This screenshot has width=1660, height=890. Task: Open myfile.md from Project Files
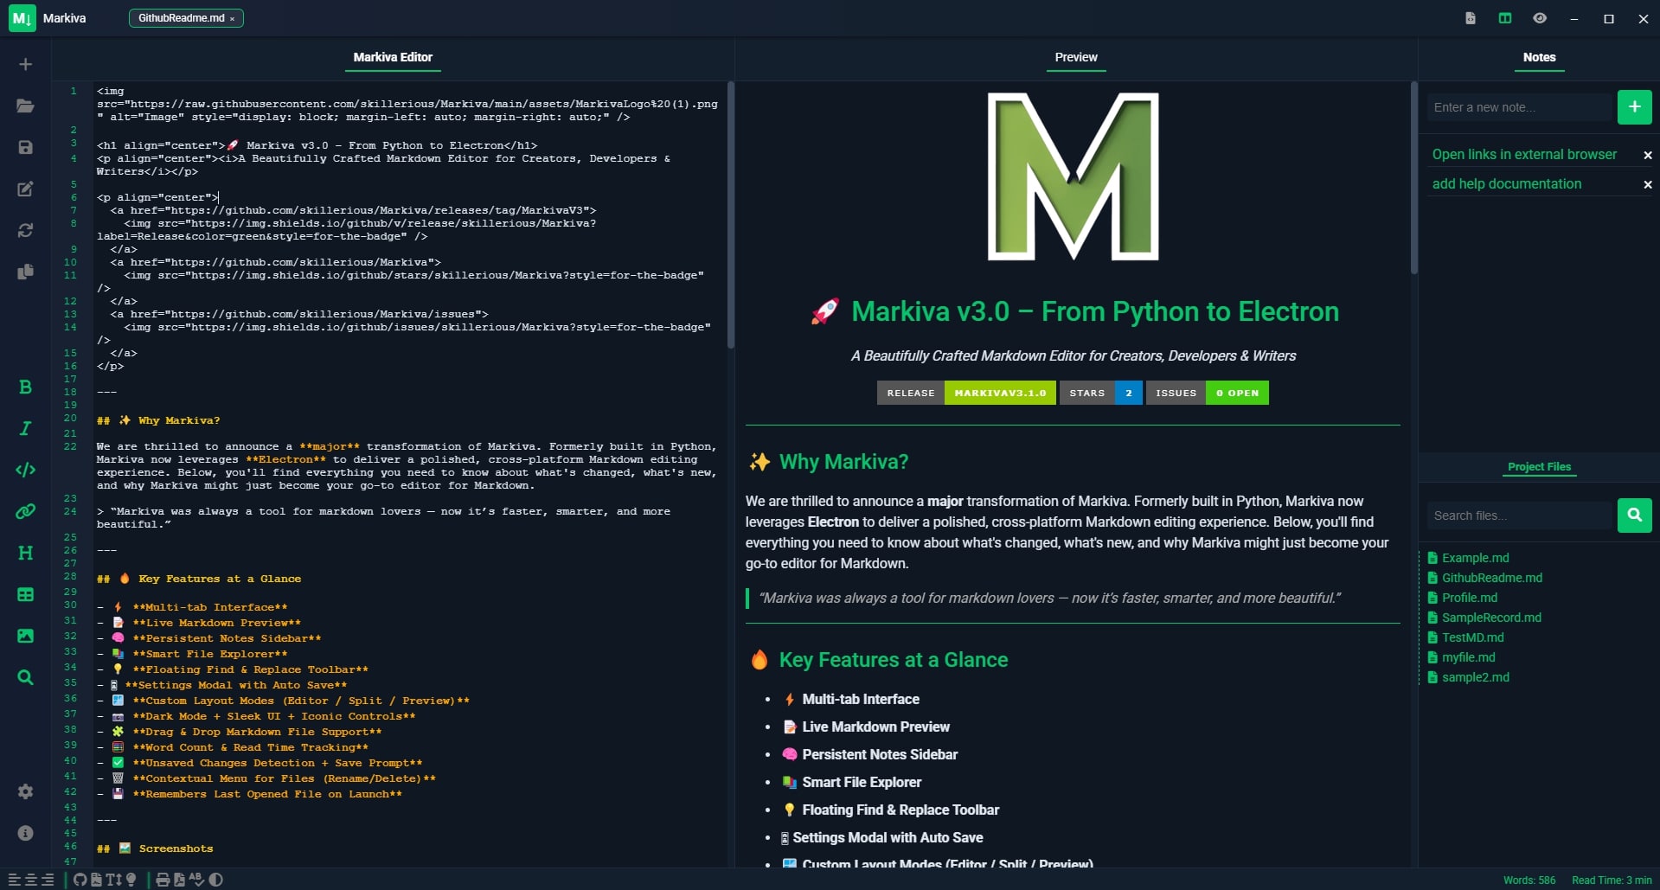click(1461, 657)
